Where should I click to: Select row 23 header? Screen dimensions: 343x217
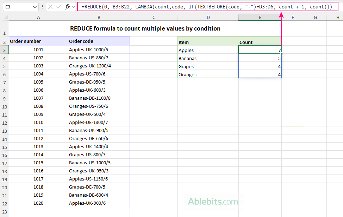pos(4,211)
